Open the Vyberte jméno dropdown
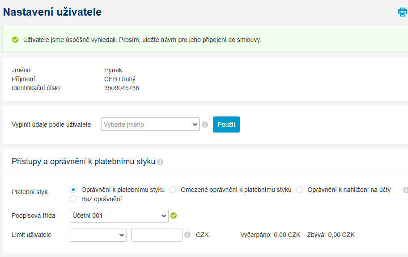 [150, 124]
